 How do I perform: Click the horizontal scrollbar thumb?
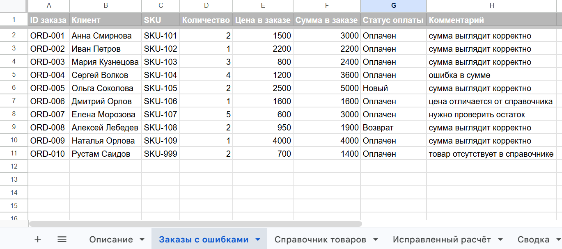tap(195, 224)
